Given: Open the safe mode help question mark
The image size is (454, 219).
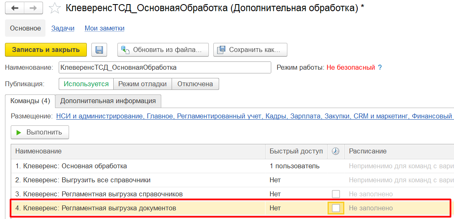Looking at the screenshot, I should click(380, 68).
